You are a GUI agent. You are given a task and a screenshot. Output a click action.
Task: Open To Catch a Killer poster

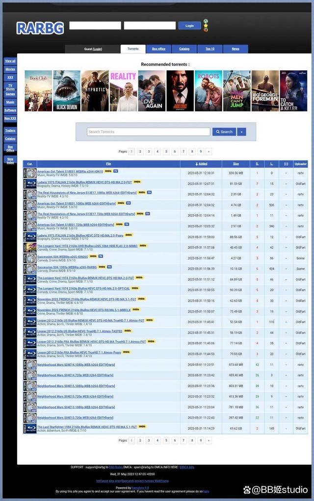[293, 91]
